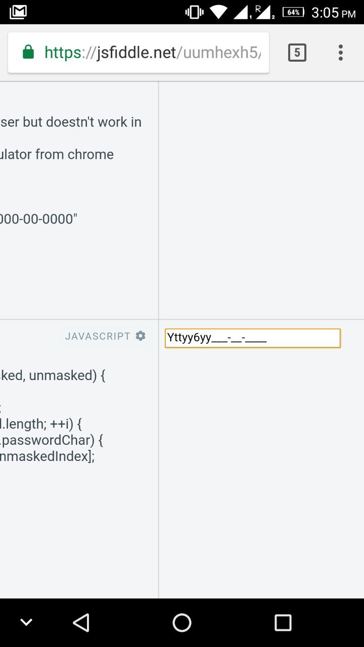Tap the home circle navigation button
Image resolution: width=364 pixels, height=647 pixels.
click(x=182, y=622)
